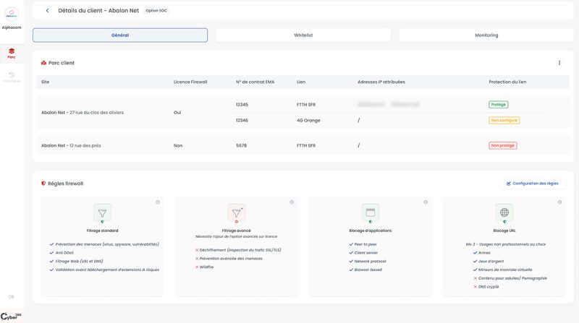Click contract number 12346

[242, 120]
